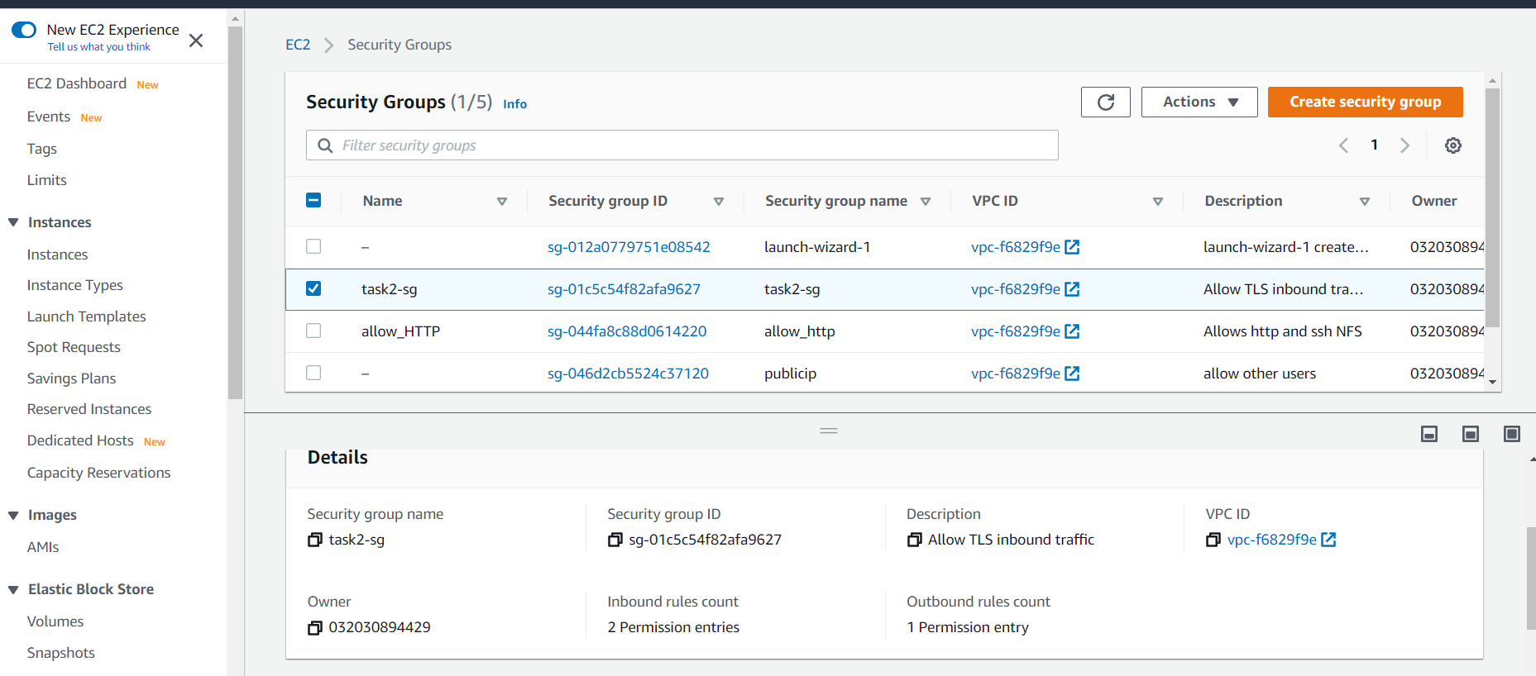Sort by Name column arrow
Viewport: 1536px width, 676px height.
click(501, 202)
